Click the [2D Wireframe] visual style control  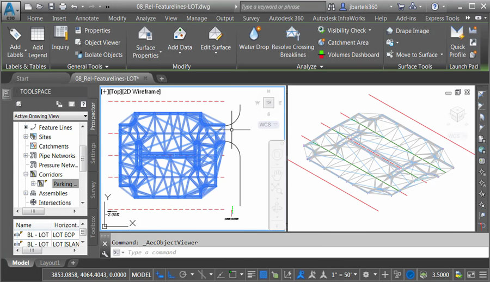pyautogui.click(x=141, y=91)
